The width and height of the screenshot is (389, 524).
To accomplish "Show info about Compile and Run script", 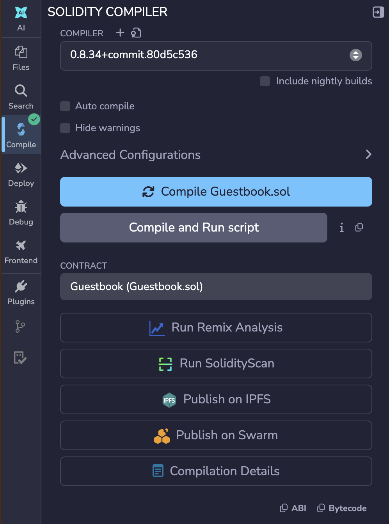I will point(341,228).
